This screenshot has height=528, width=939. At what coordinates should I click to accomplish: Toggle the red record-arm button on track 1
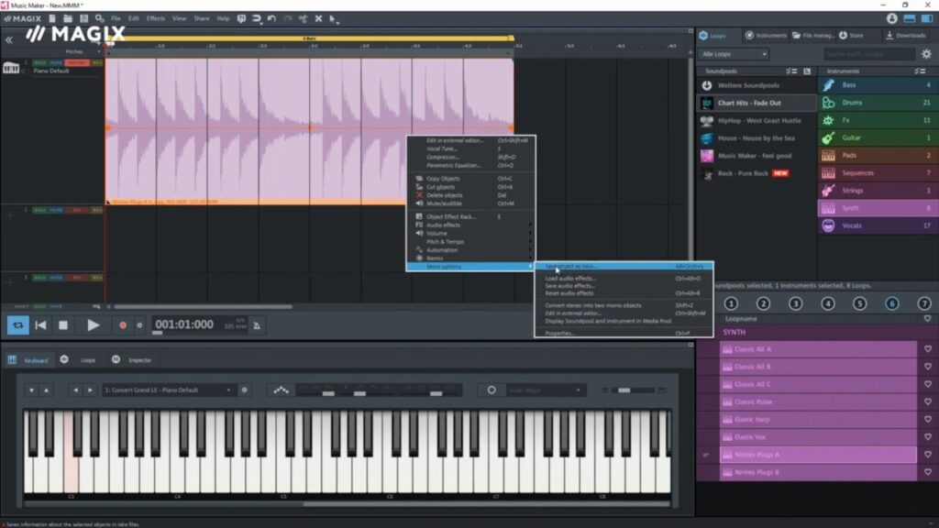(77, 63)
